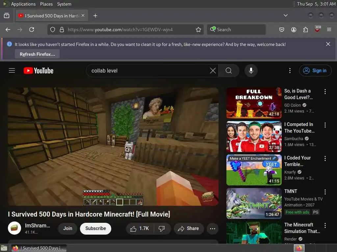Open options menu for TMNT movie

325,192
